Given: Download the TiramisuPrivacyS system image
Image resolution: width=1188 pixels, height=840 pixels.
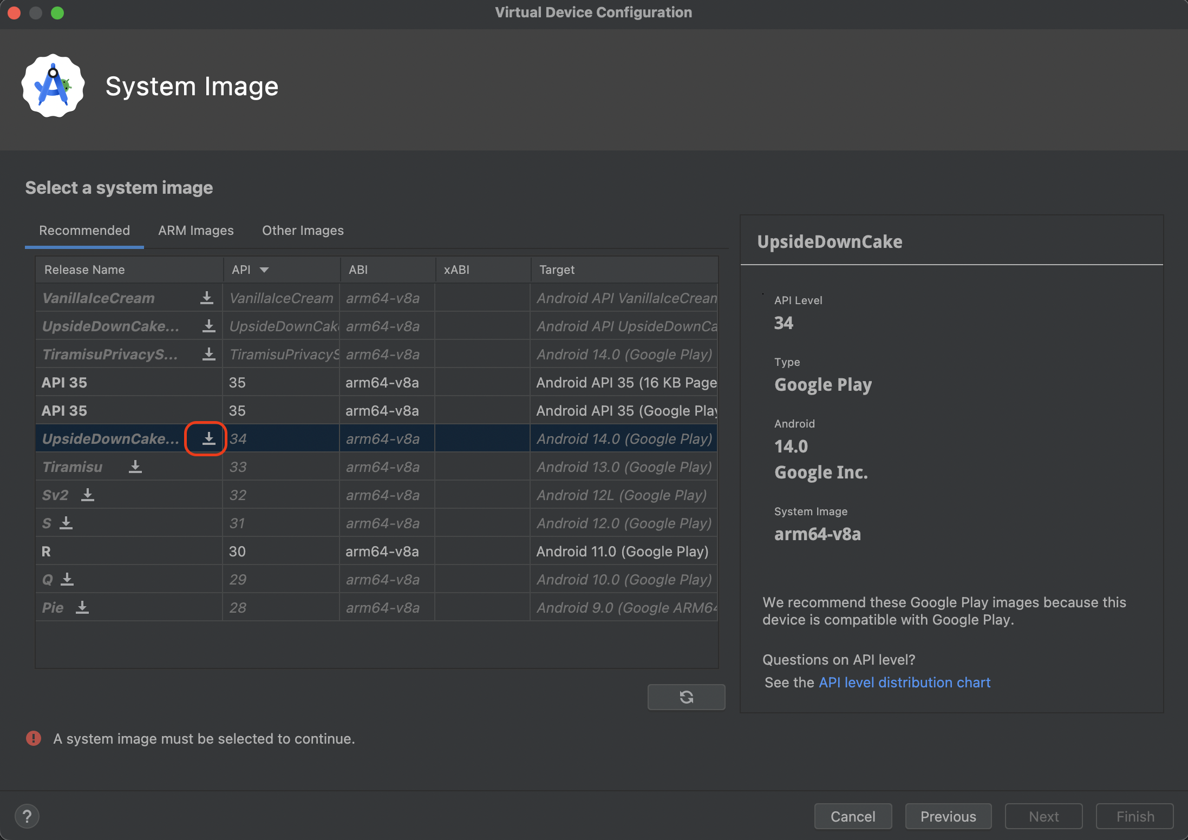Looking at the screenshot, I should click(208, 355).
